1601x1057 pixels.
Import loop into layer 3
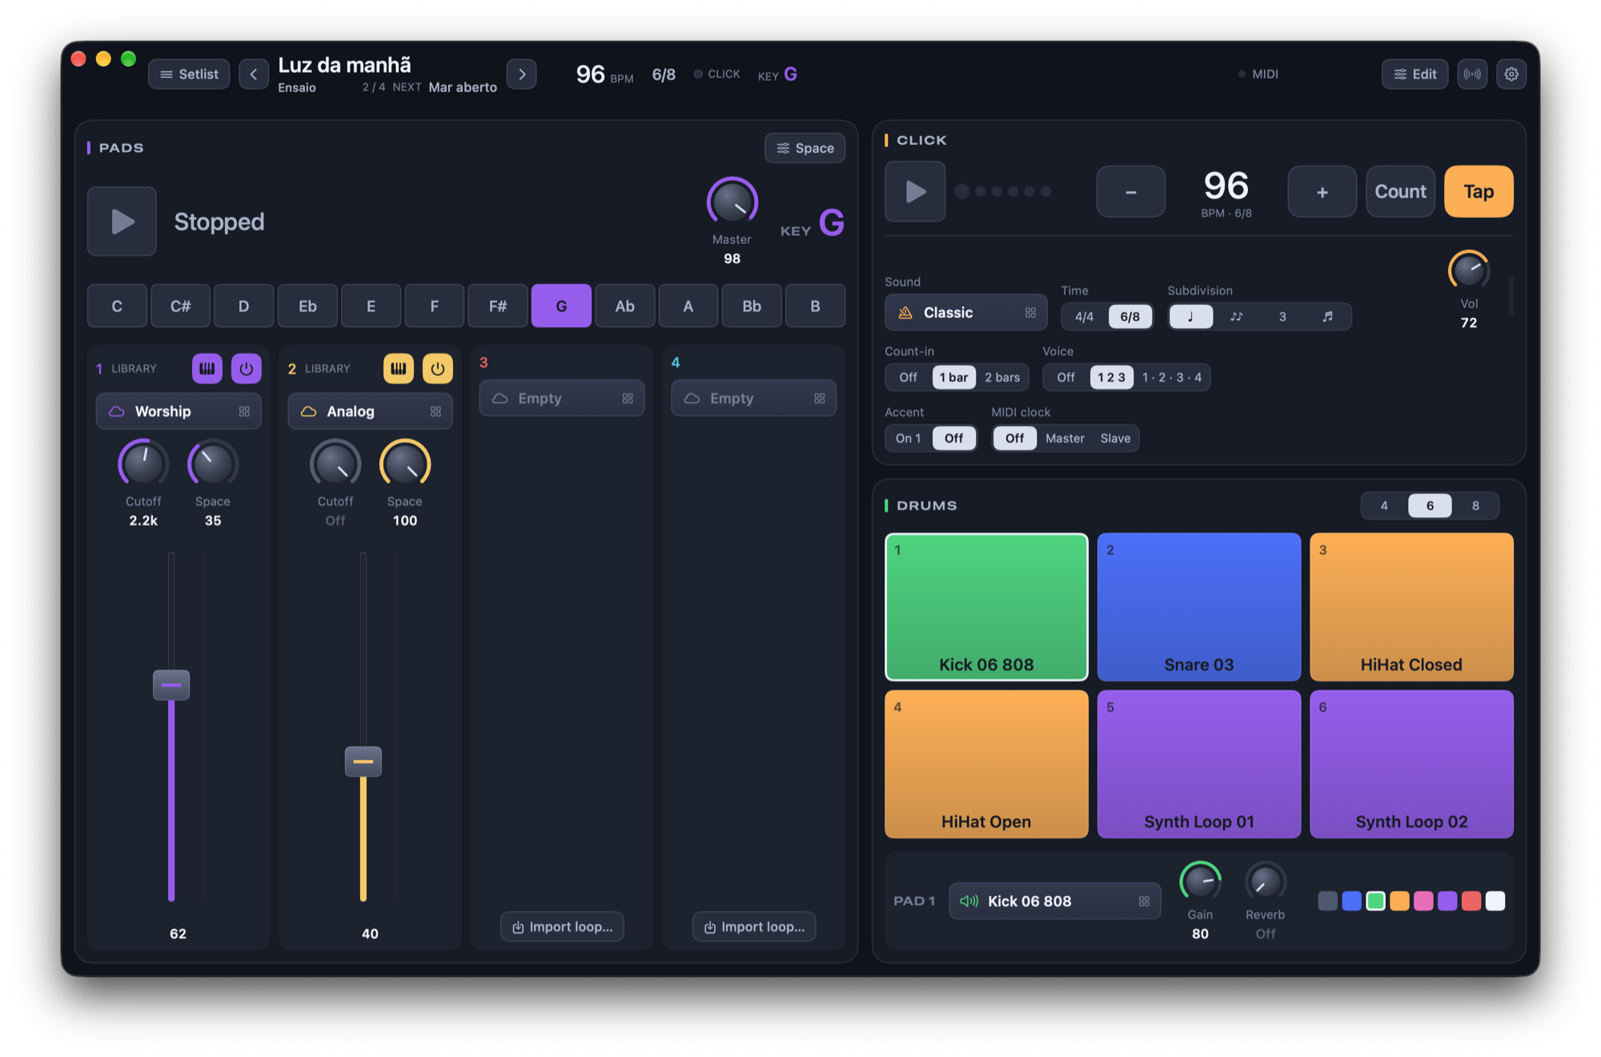point(562,926)
